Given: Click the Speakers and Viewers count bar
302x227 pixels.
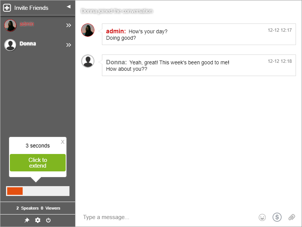Looking at the screenshot, I should (38, 208).
